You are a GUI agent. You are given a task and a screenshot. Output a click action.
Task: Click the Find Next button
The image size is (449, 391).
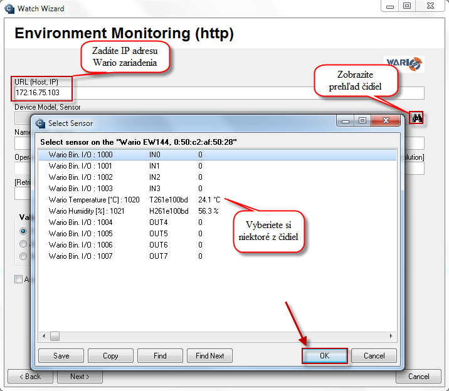pyautogui.click(x=209, y=356)
